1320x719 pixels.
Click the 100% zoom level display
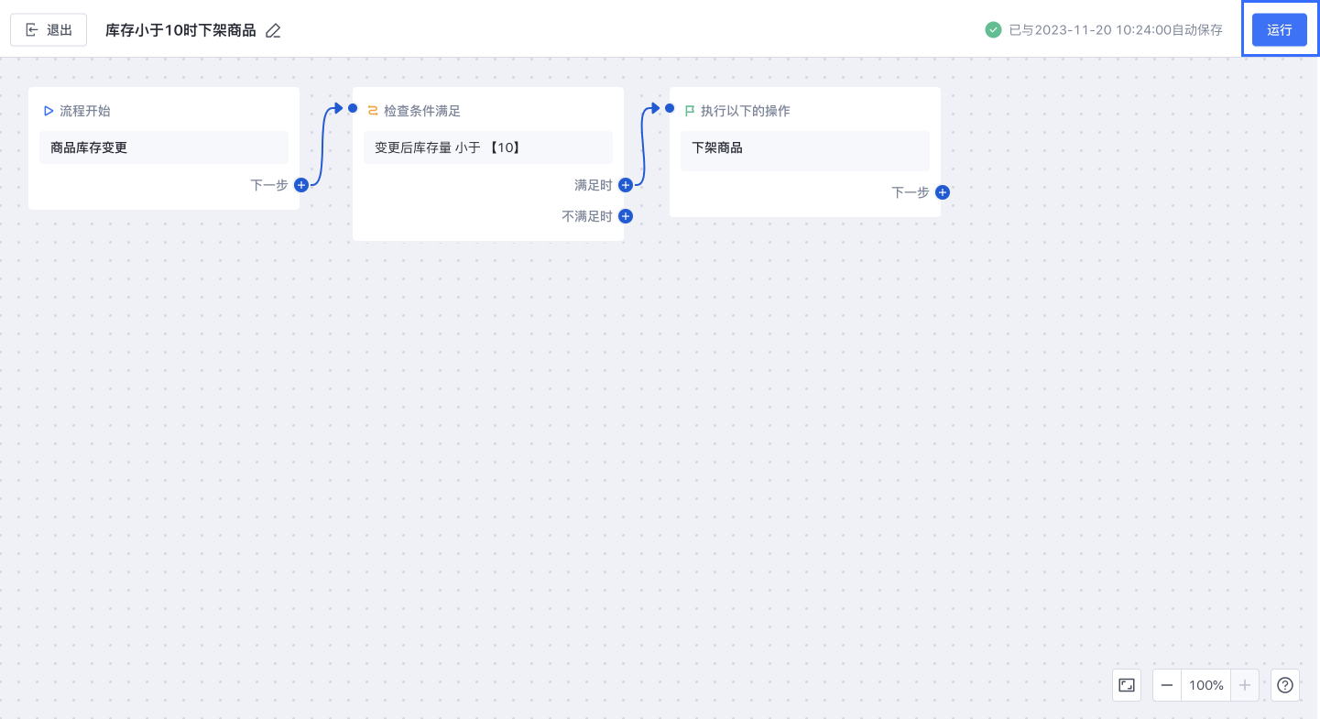coord(1206,685)
